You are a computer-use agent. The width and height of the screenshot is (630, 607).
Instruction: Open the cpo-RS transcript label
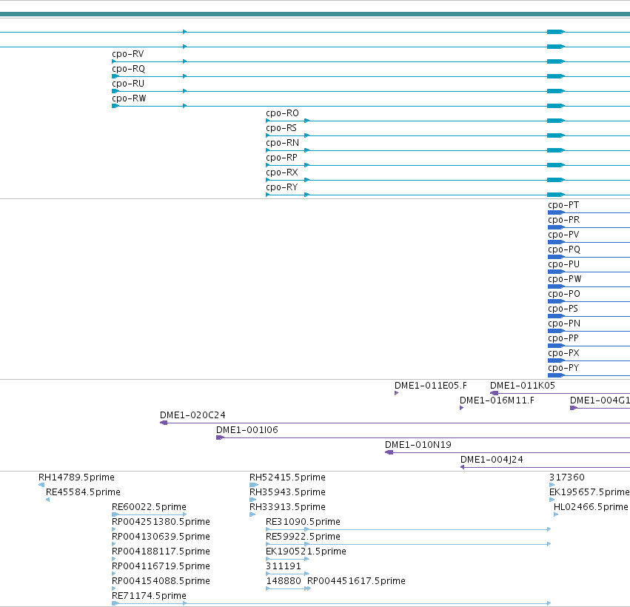(x=281, y=128)
